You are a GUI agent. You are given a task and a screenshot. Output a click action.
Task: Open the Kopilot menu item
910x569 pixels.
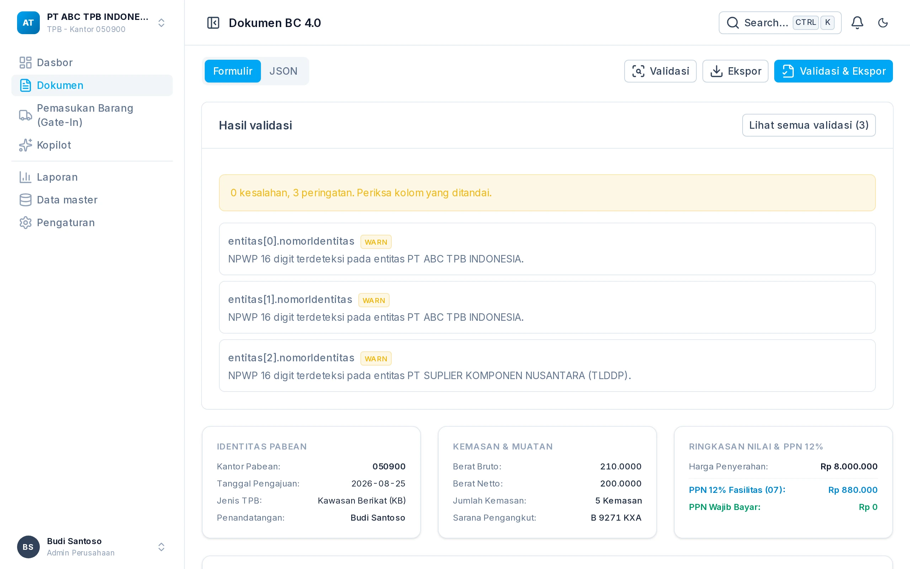[x=92, y=145]
